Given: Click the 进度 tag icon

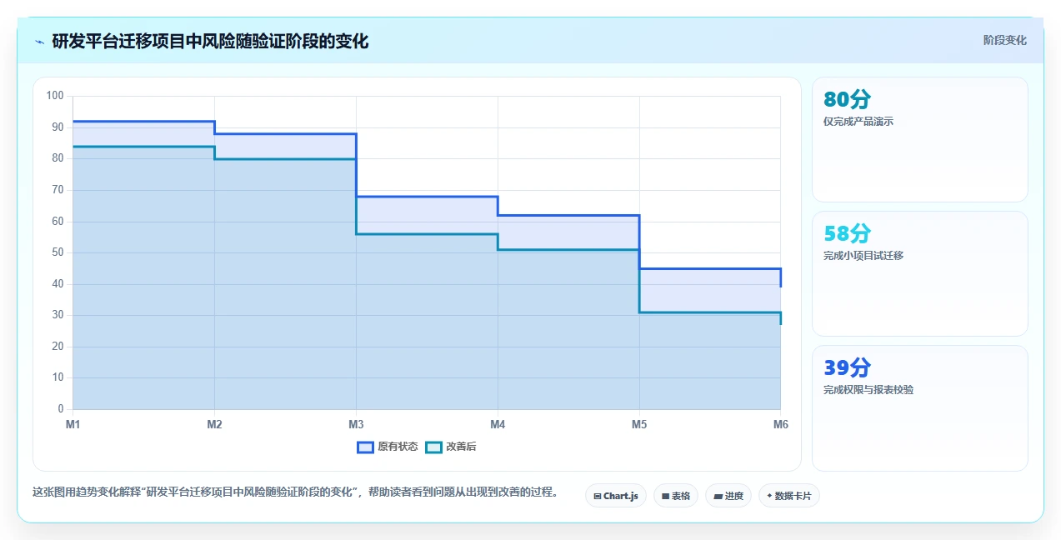Looking at the screenshot, I should pyautogui.click(x=718, y=496).
